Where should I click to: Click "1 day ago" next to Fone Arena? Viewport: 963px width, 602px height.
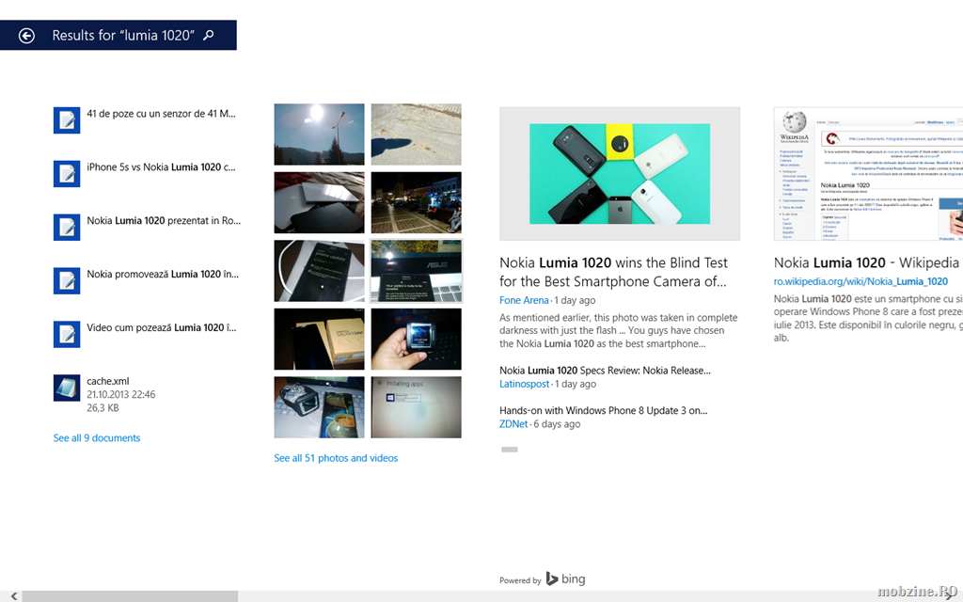(x=575, y=300)
